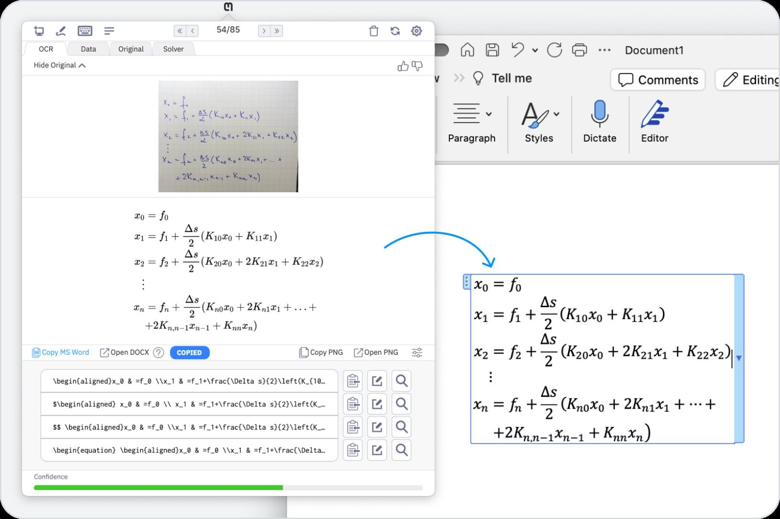Image resolution: width=780 pixels, height=519 pixels.
Task: Copy the equation as MS Word format
Action: tap(59, 352)
